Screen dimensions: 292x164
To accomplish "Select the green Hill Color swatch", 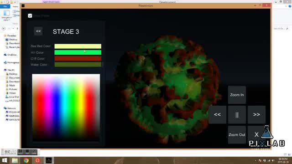I will tap(78, 52).
